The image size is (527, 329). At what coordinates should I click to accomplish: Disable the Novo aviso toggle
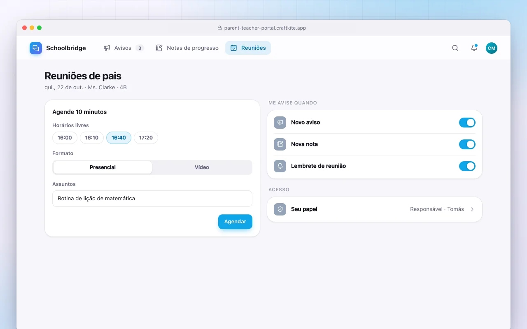click(x=467, y=123)
